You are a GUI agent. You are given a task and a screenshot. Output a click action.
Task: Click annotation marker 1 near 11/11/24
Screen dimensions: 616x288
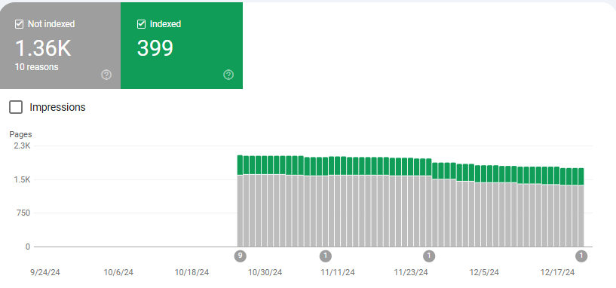[x=325, y=256]
